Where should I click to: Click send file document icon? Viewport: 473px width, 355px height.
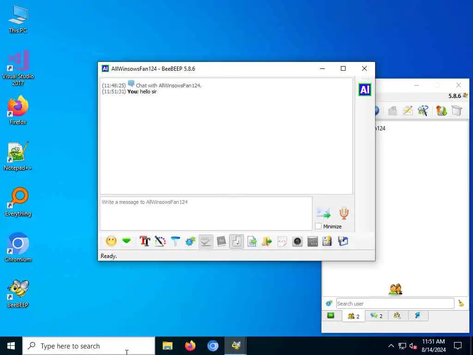(x=252, y=241)
